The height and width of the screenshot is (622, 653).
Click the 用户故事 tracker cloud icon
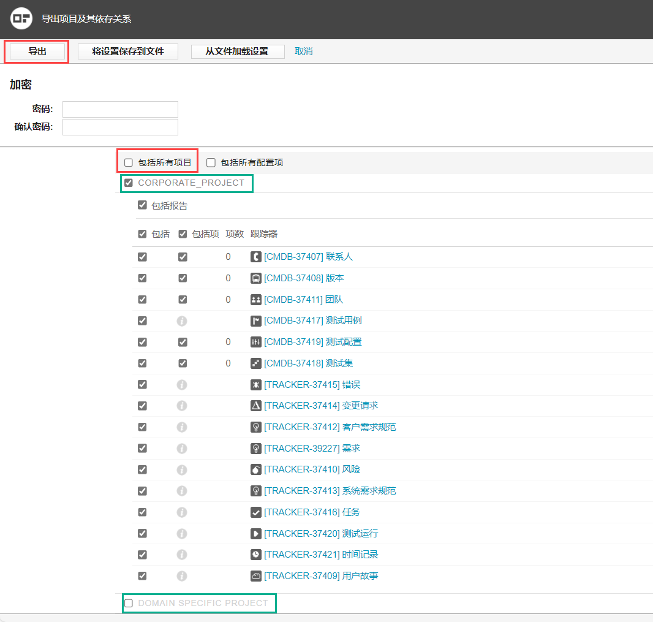pyautogui.click(x=255, y=576)
